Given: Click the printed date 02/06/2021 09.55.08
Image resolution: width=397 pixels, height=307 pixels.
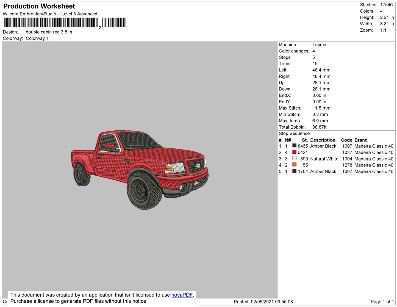Looking at the screenshot, I should [x=272, y=302].
